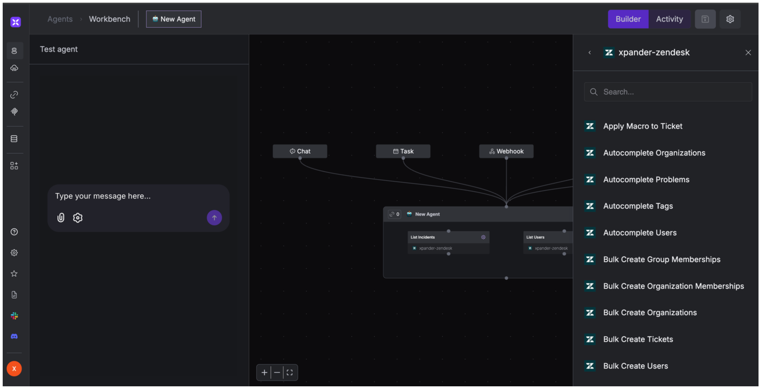Open the Discord icon in the sidebar
This screenshot has height=389, width=761.
click(x=14, y=336)
